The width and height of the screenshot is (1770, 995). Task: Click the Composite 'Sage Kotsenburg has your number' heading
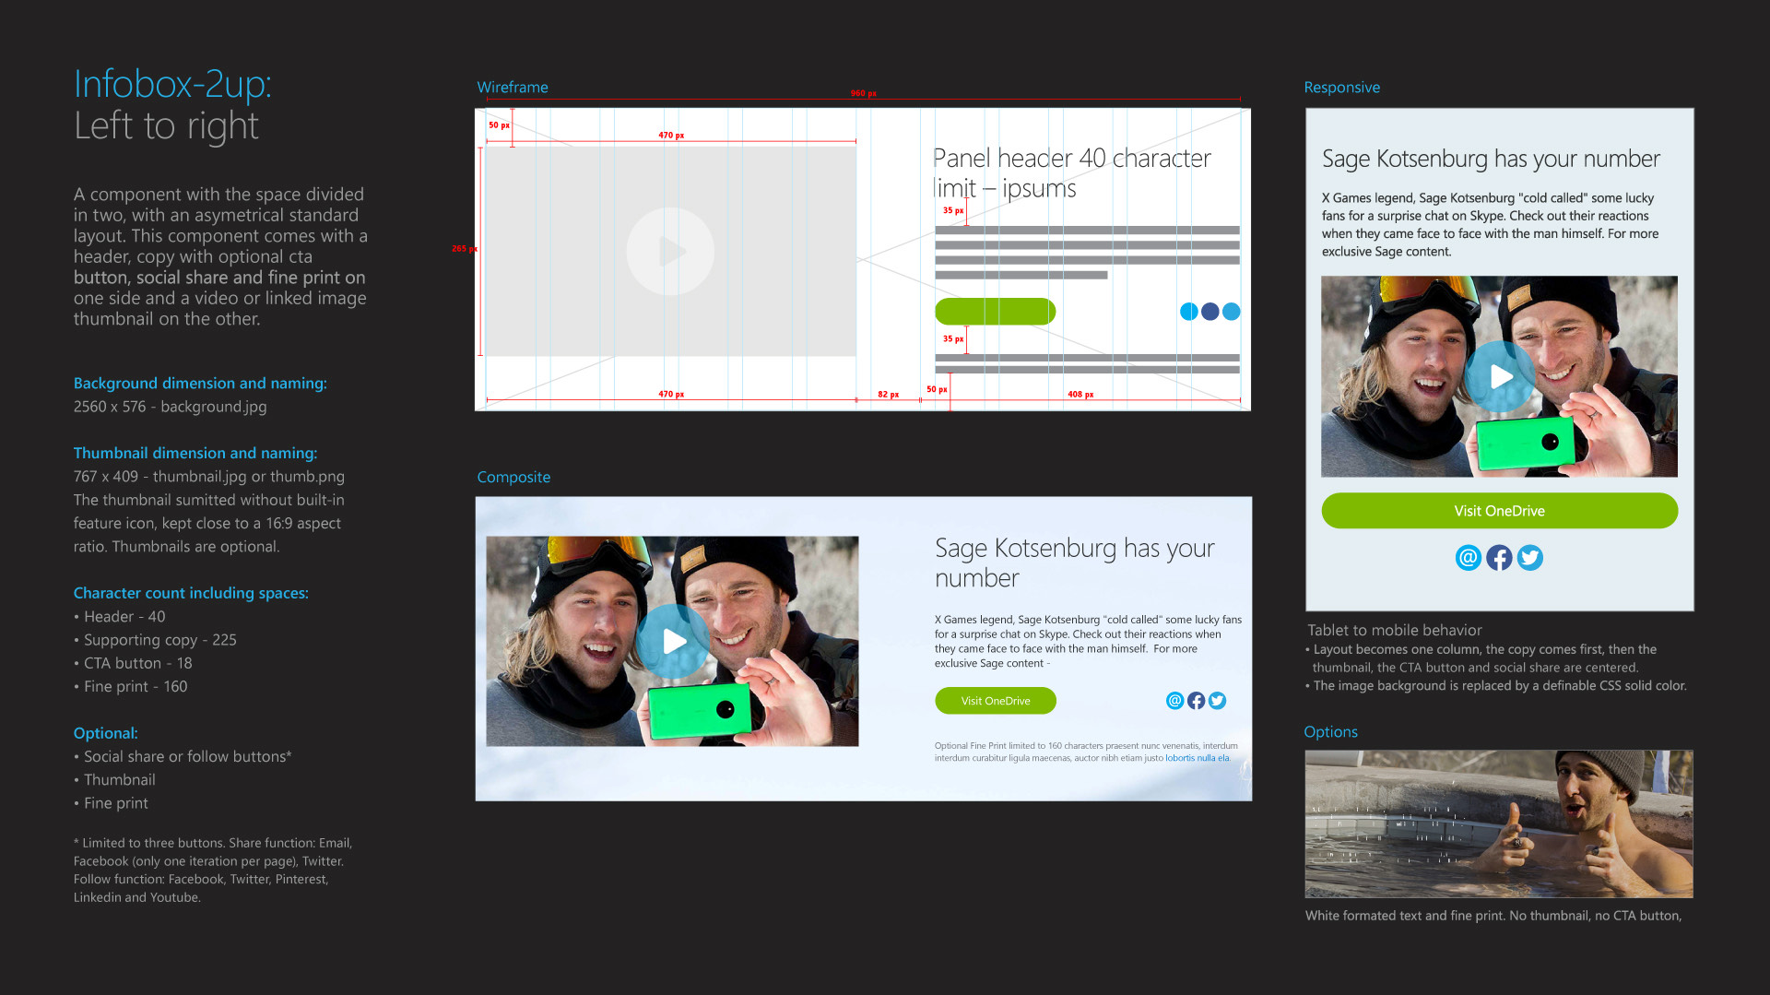point(1074,563)
